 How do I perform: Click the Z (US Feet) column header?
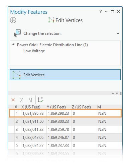pos(81,107)
